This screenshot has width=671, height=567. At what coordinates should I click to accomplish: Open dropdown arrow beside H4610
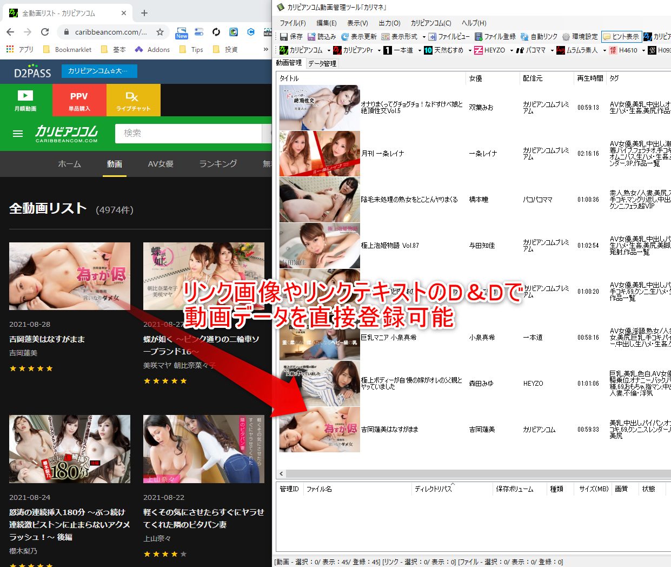coord(643,50)
